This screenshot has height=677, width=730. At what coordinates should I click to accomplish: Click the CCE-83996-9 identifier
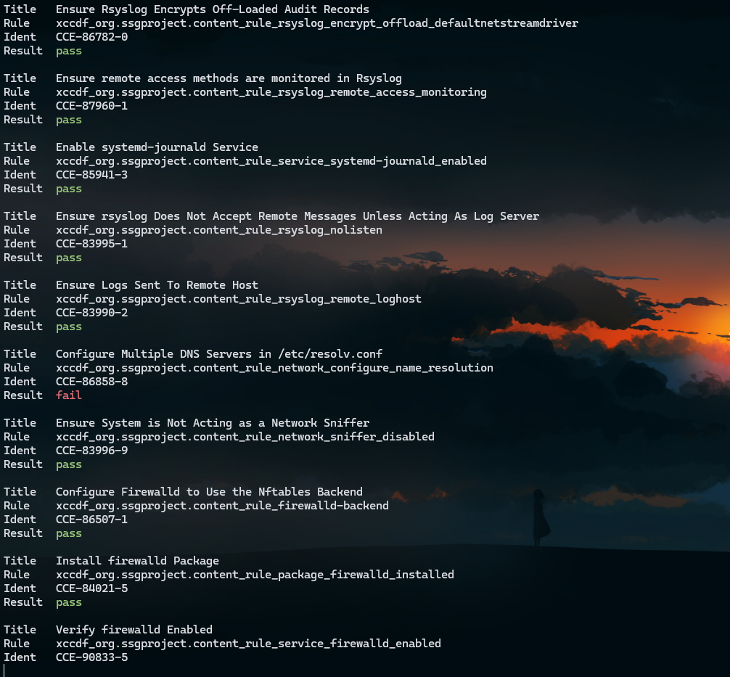[x=91, y=451]
